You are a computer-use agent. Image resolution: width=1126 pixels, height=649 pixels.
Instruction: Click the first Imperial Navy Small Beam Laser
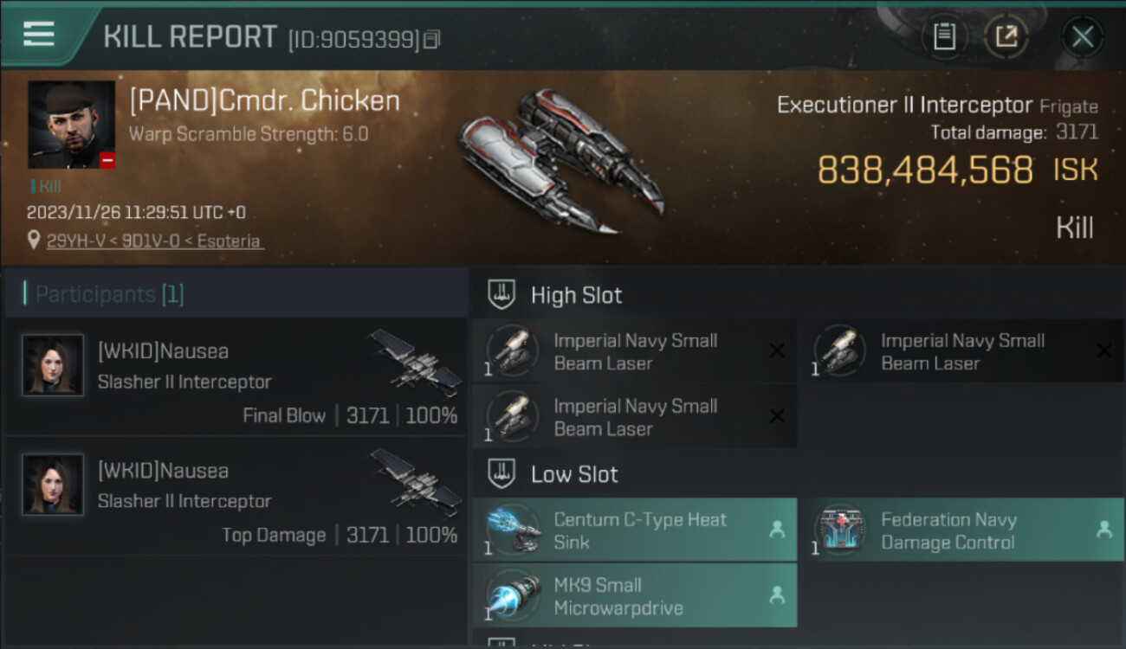pos(635,351)
